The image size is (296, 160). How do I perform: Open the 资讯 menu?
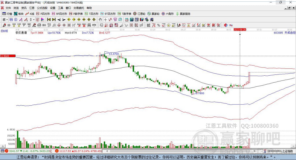point(24,8)
